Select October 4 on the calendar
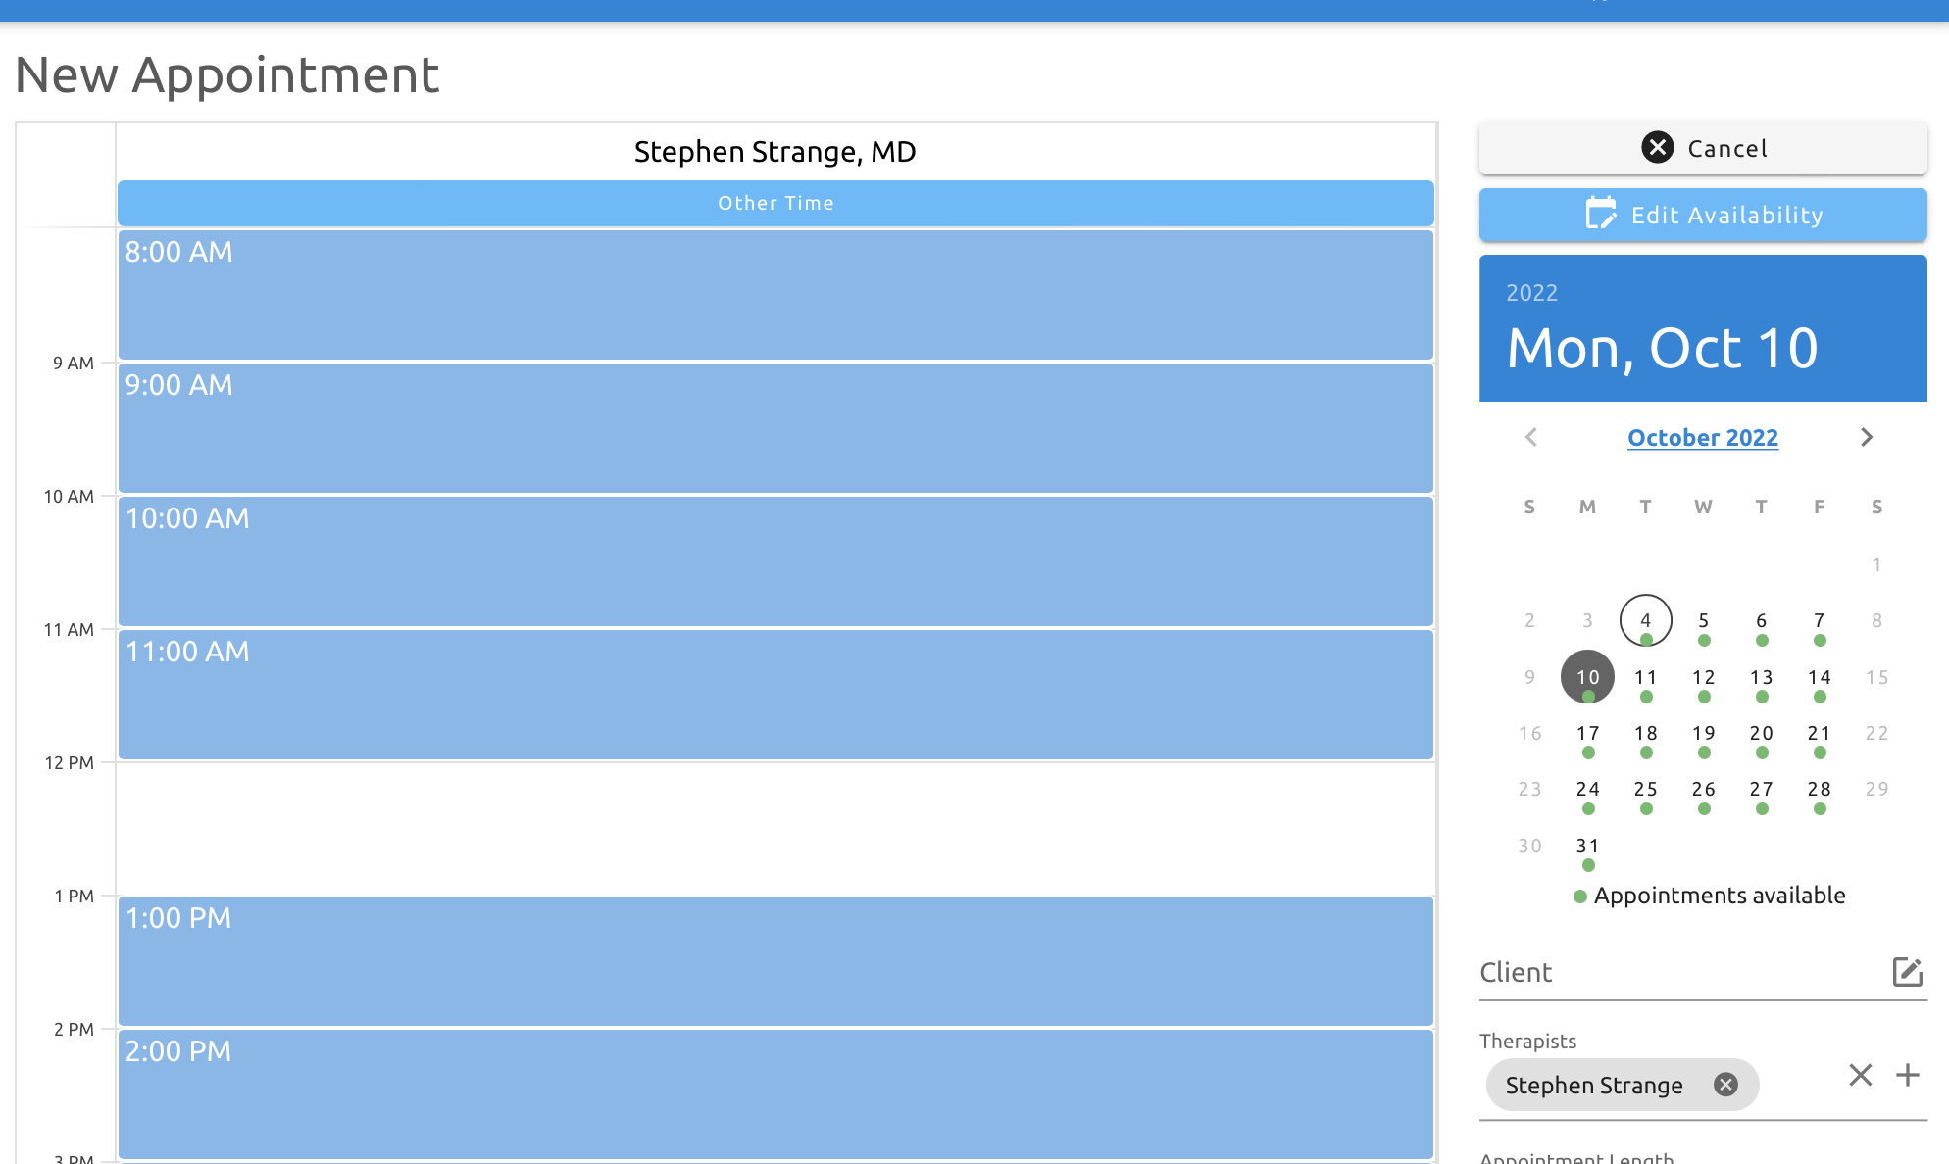This screenshot has width=1949, height=1164. (x=1645, y=620)
